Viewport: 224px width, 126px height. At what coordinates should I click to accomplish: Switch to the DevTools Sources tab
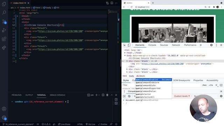click(x=164, y=45)
